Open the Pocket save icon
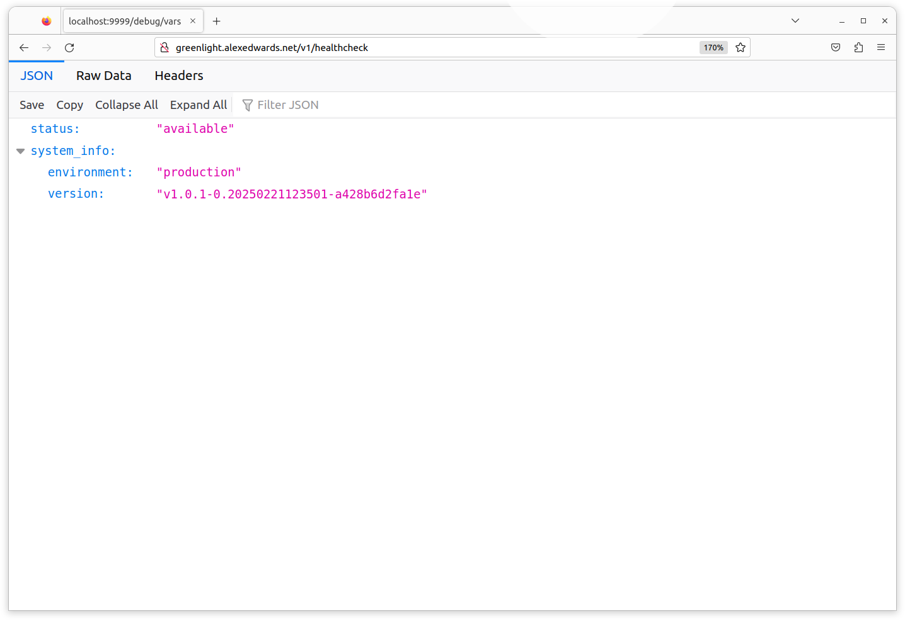 pos(836,48)
